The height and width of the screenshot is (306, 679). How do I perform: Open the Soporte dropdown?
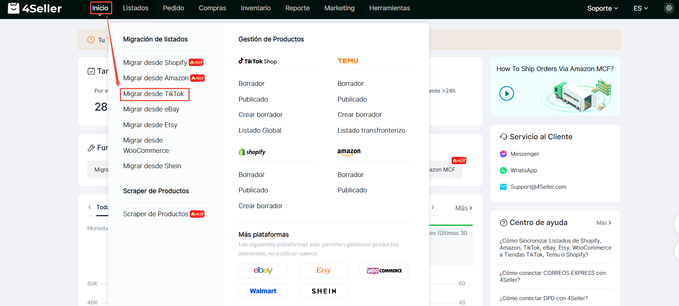point(603,8)
